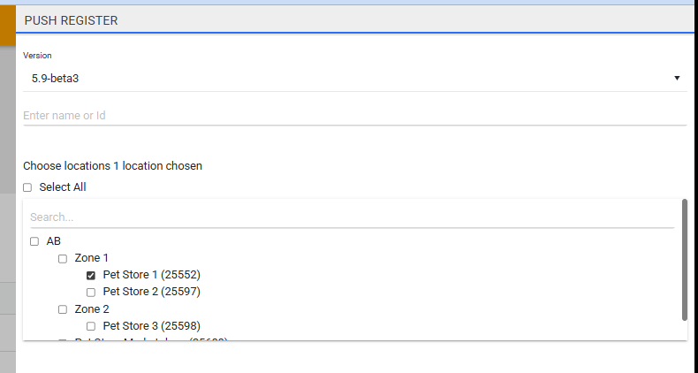The width and height of the screenshot is (698, 373).
Task: Uncheck the Pet Store 1 (25552) checkbox
Action: [91, 275]
